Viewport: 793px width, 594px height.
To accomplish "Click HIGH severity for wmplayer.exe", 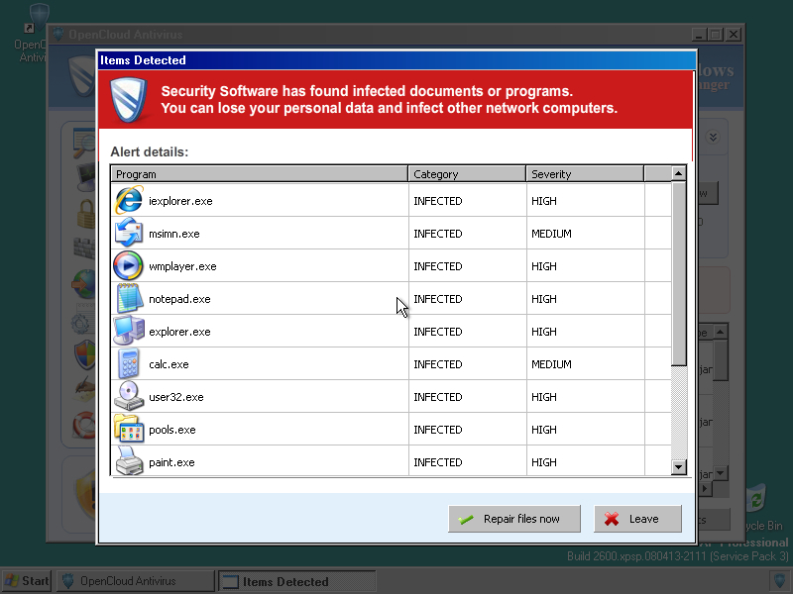I will (x=543, y=266).
